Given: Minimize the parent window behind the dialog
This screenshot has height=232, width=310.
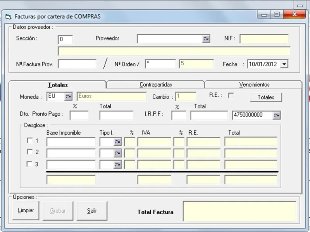Looking at the screenshot, I should [300, 5].
